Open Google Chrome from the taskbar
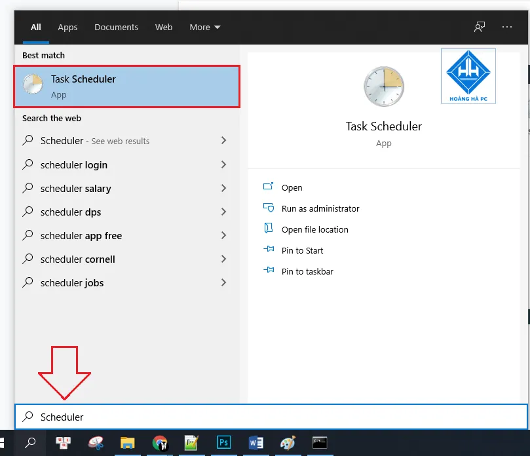 pyautogui.click(x=161, y=443)
